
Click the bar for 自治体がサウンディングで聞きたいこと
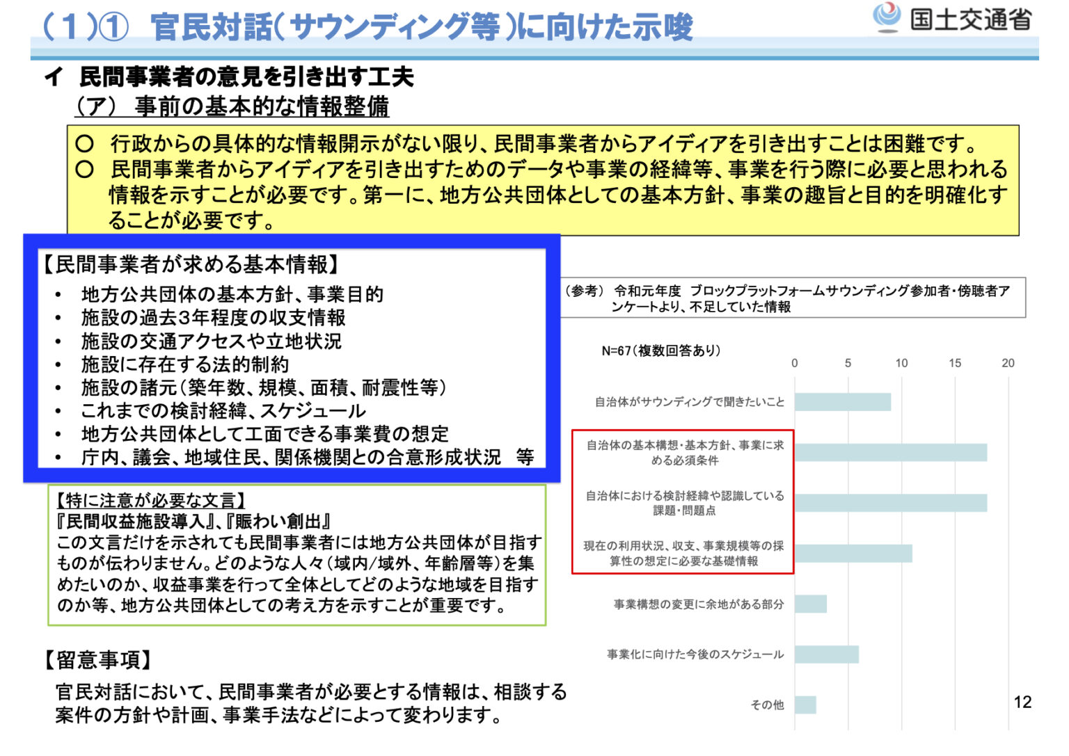(843, 402)
